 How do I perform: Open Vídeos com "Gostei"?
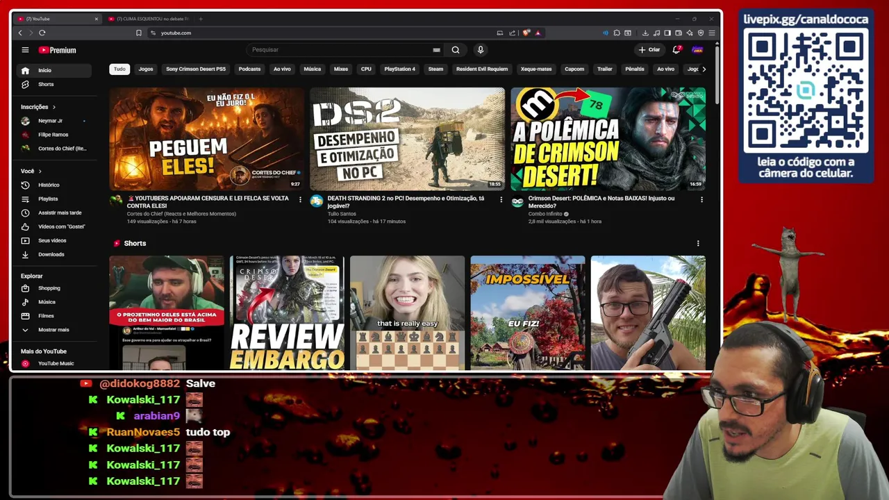(x=54, y=226)
